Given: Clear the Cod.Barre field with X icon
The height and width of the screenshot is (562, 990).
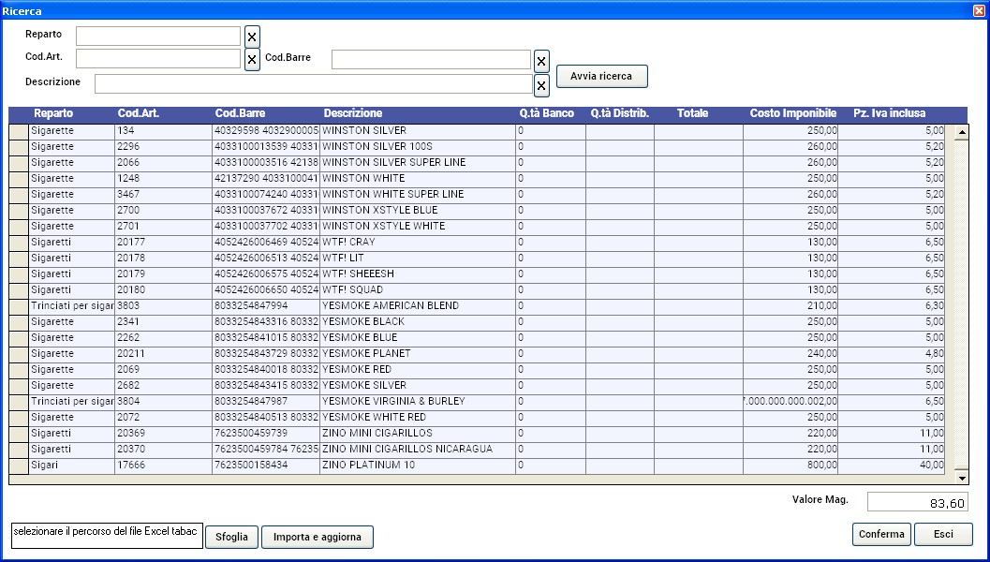Looking at the screenshot, I should point(541,61).
